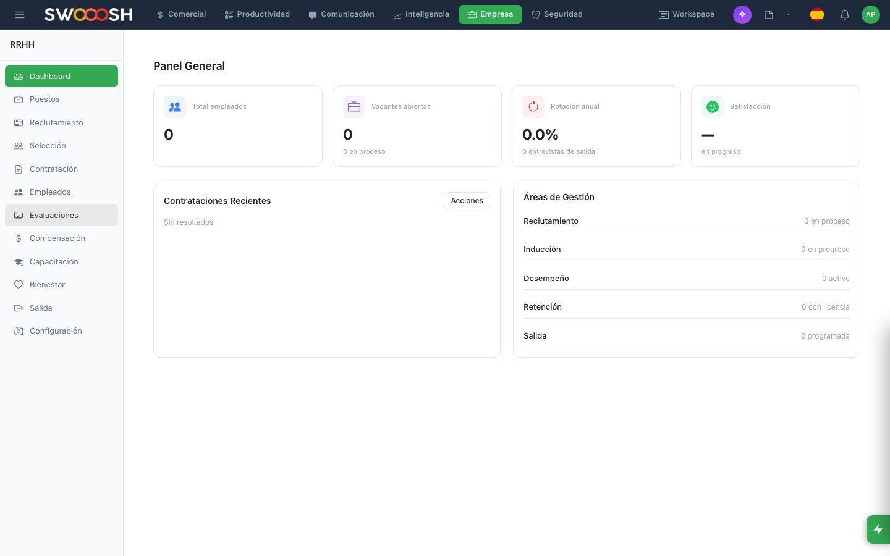Click the Capacitación graduation cap icon
This screenshot has height=556, width=890.
point(19,261)
